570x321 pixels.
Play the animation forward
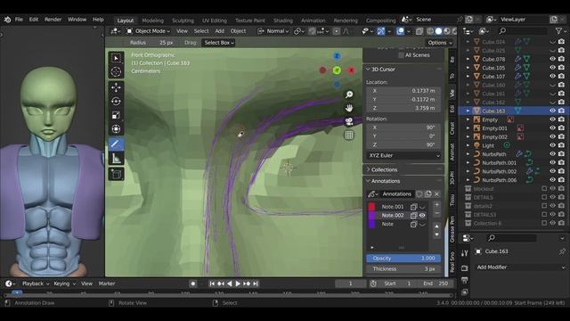pyautogui.click(x=238, y=284)
